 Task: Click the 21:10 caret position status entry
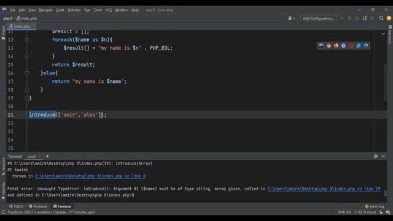tap(365, 212)
